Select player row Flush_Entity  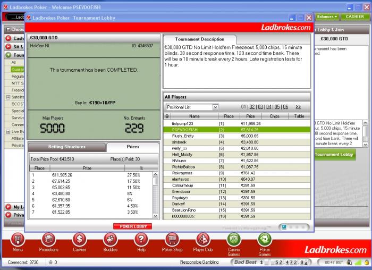pos(237,136)
